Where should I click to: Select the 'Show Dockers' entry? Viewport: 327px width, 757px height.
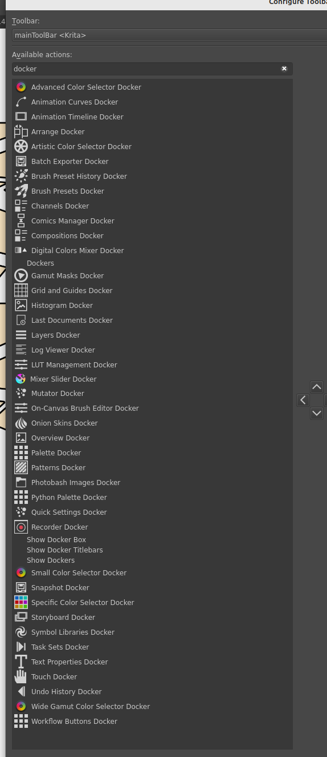51,560
